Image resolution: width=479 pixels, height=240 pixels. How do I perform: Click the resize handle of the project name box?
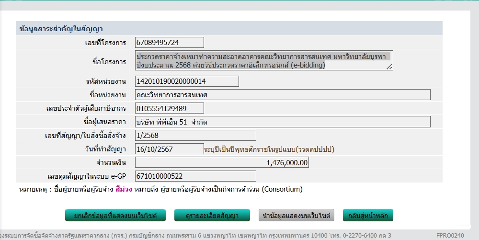point(389,68)
